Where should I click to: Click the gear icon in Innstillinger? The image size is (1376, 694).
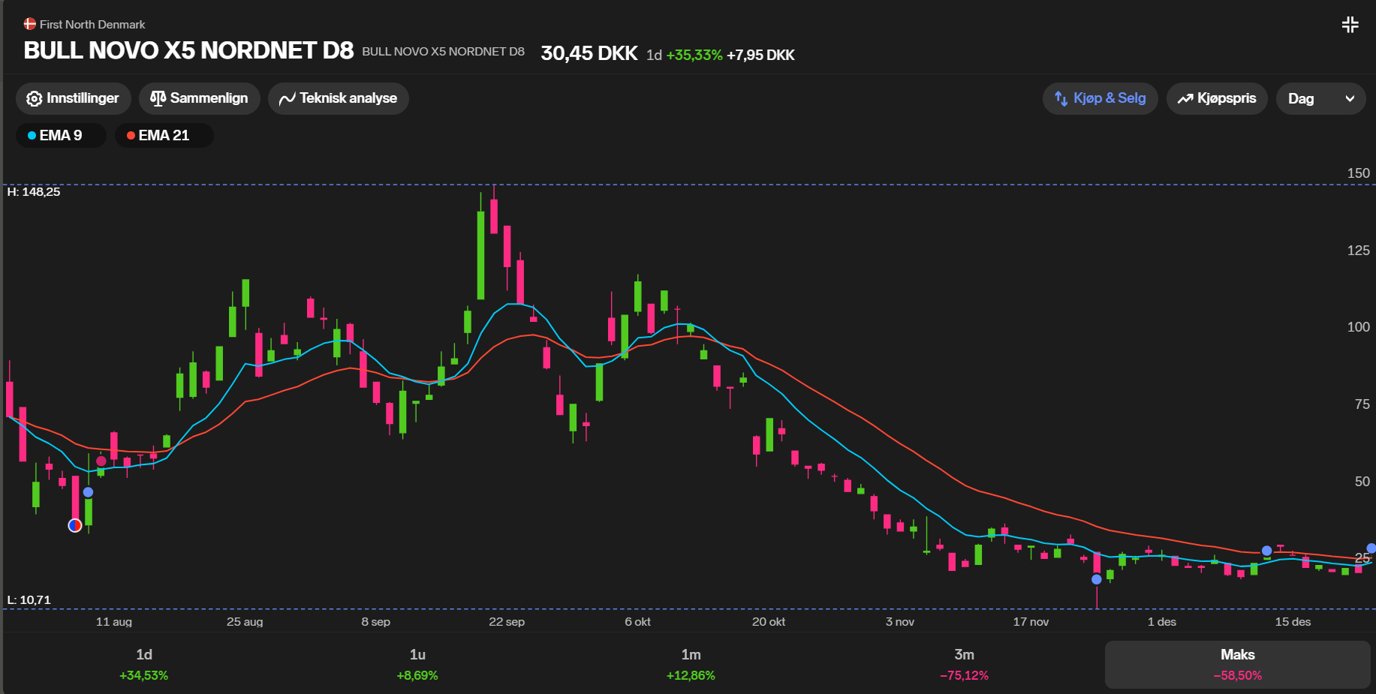pos(34,99)
